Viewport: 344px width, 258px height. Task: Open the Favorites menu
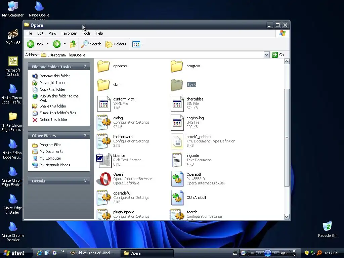point(69,33)
